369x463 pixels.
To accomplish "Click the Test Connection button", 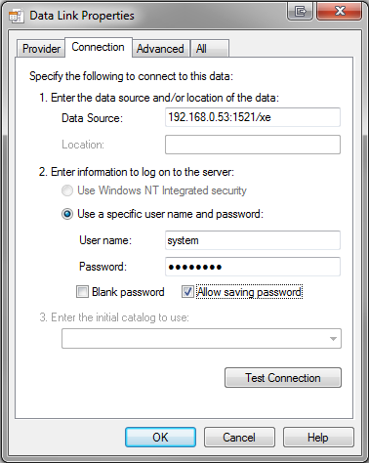I will click(283, 378).
